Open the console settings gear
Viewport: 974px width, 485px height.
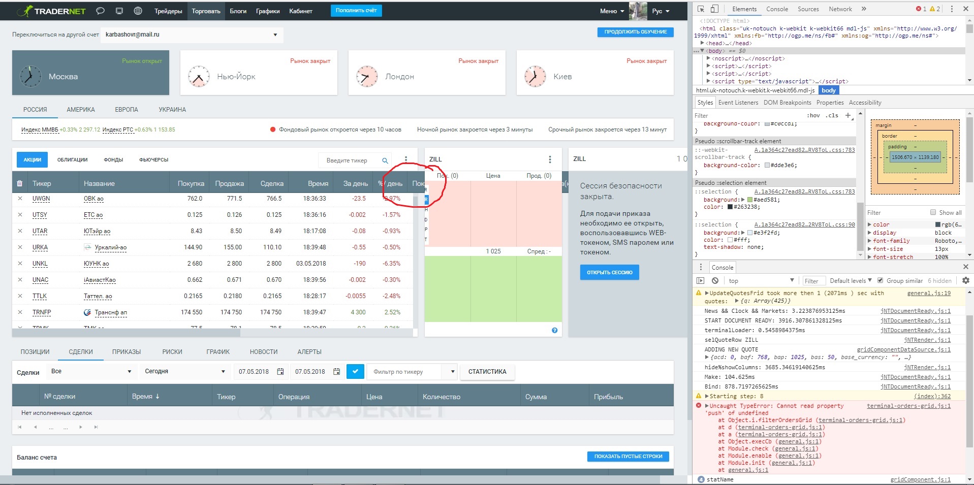[x=966, y=280]
